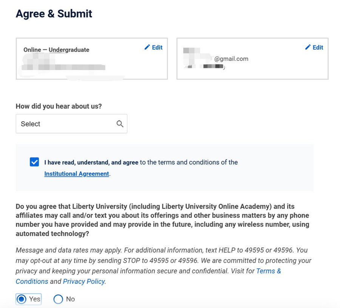
Task: Uncheck the Institutional Agreement checkbox
Action: (34, 162)
